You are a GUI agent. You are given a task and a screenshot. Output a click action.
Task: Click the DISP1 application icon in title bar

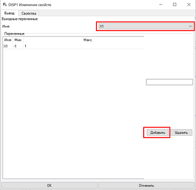[5, 5]
